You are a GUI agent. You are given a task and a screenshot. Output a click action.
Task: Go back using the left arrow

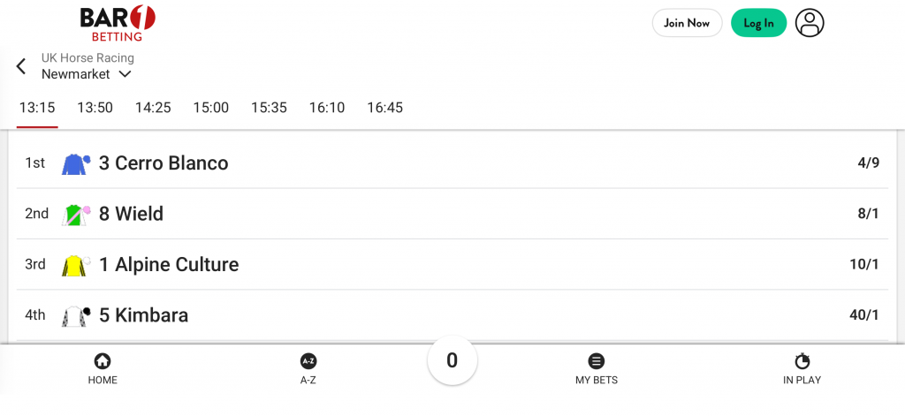click(x=21, y=66)
